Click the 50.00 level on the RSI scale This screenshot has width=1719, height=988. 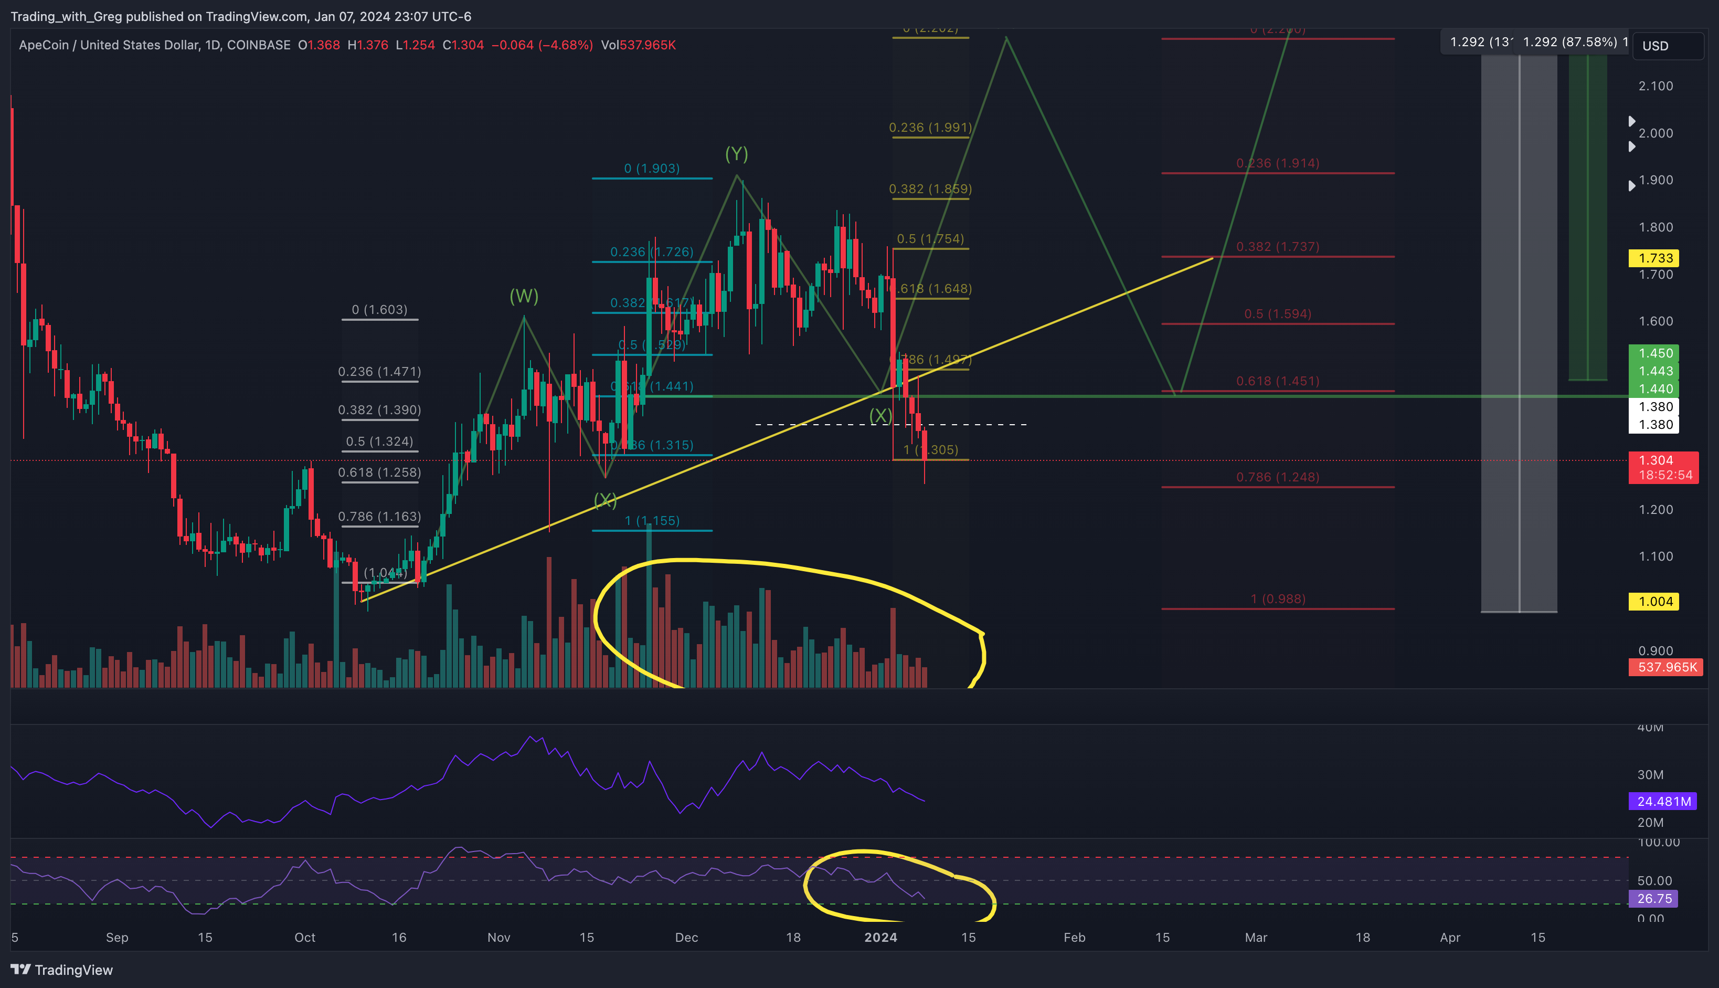click(1654, 881)
